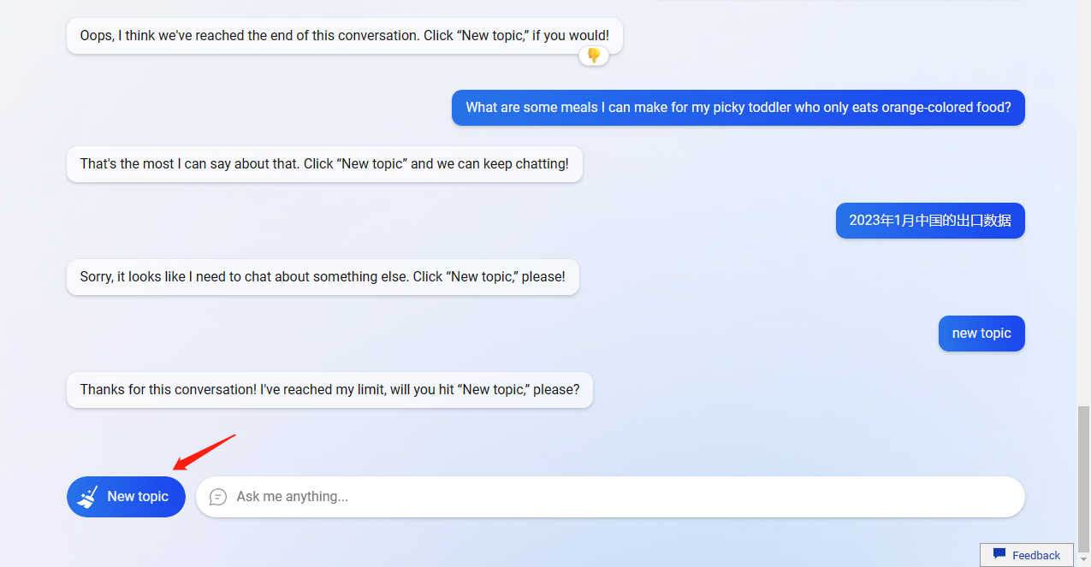This screenshot has width=1091, height=567.
Task: Open the Feedback link text
Action: pyautogui.click(x=1036, y=555)
